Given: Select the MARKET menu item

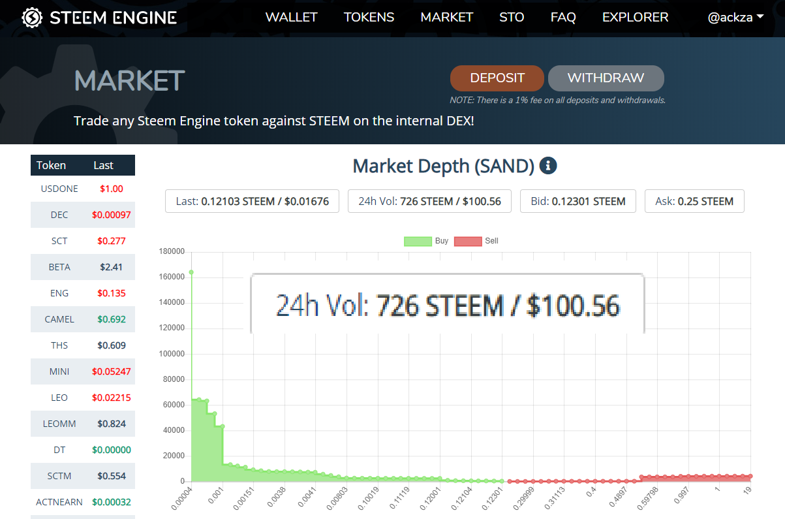Looking at the screenshot, I should [x=447, y=18].
